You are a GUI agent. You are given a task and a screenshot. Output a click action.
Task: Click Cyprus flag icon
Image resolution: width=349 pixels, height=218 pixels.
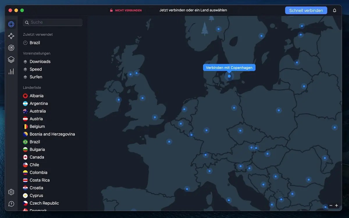[x=25, y=196]
